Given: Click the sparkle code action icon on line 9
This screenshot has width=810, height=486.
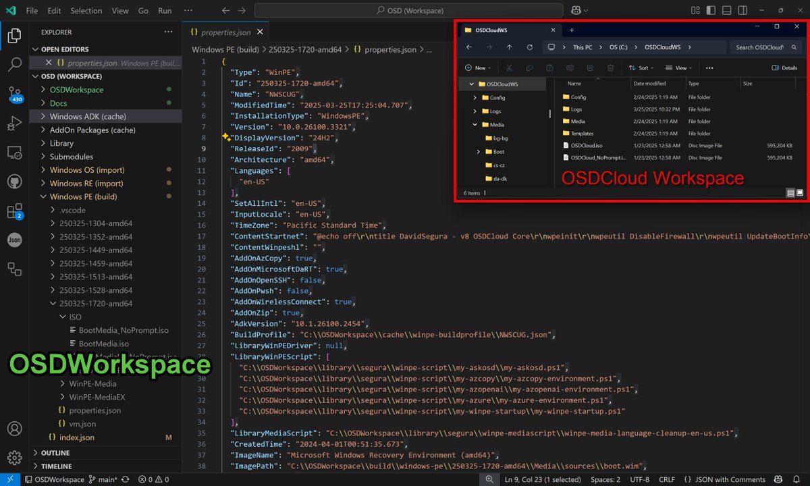Looking at the screenshot, I should [226, 137].
